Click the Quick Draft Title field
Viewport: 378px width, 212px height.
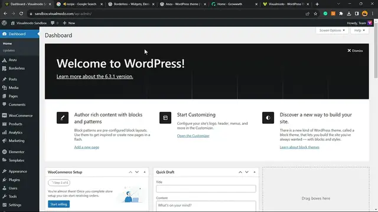tap(206, 188)
